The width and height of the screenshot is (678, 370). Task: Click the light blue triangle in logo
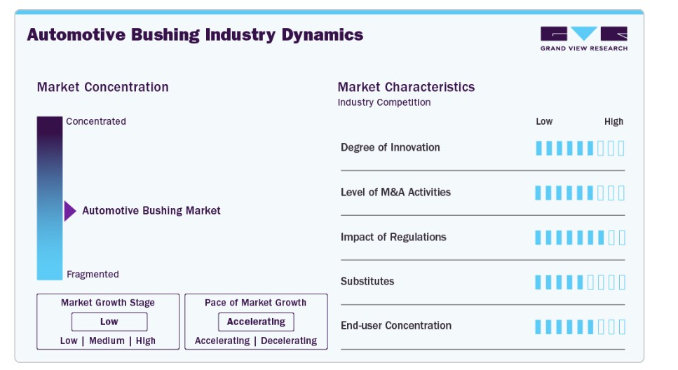click(x=584, y=33)
